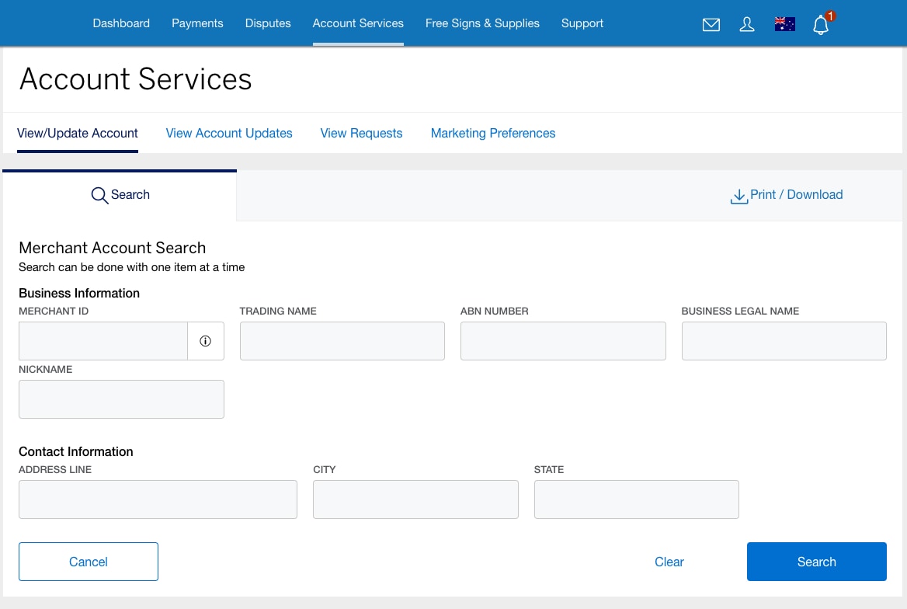
Task: Open the Disputes menu
Action: coord(268,23)
